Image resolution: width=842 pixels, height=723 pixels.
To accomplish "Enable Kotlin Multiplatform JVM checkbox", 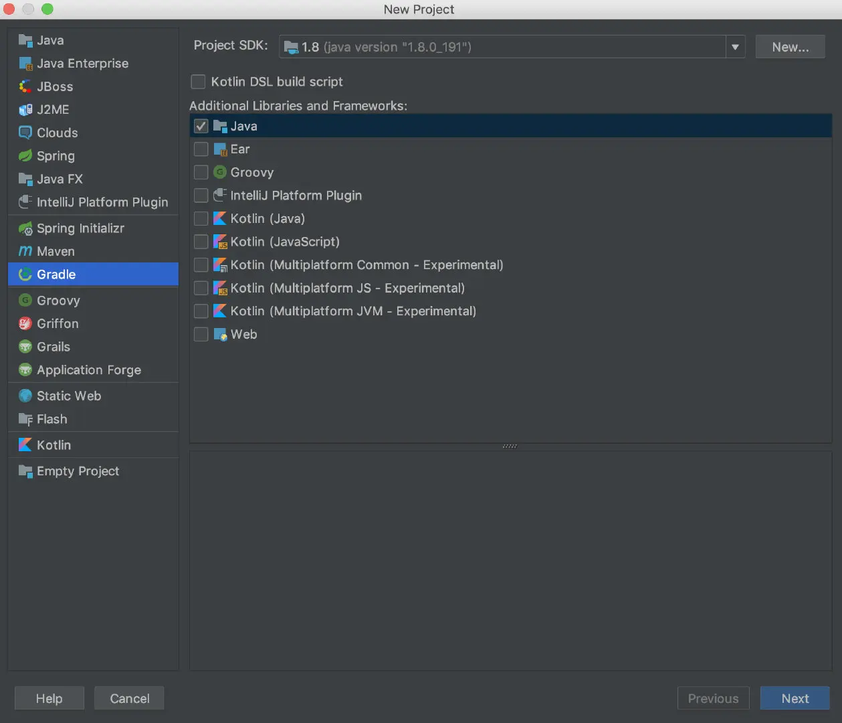I will (x=201, y=311).
